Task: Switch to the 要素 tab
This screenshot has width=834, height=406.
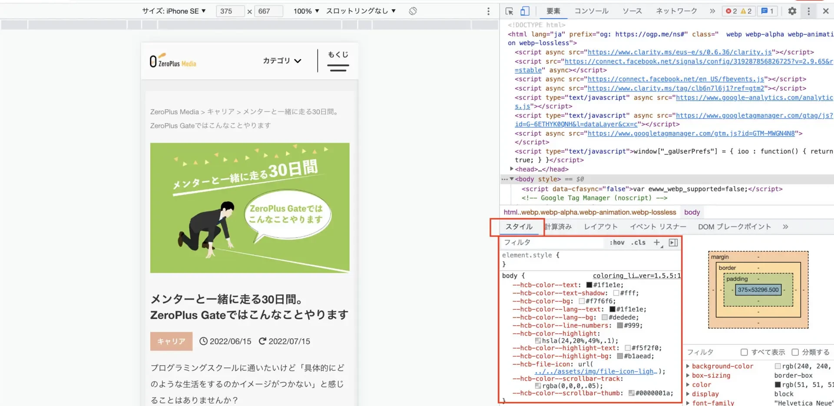Action: pos(553,11)
